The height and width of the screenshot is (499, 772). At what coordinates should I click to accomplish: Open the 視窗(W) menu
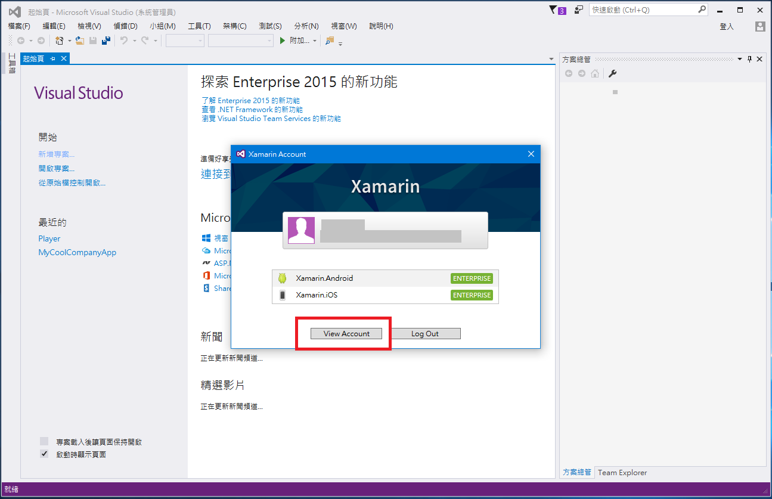344,26
